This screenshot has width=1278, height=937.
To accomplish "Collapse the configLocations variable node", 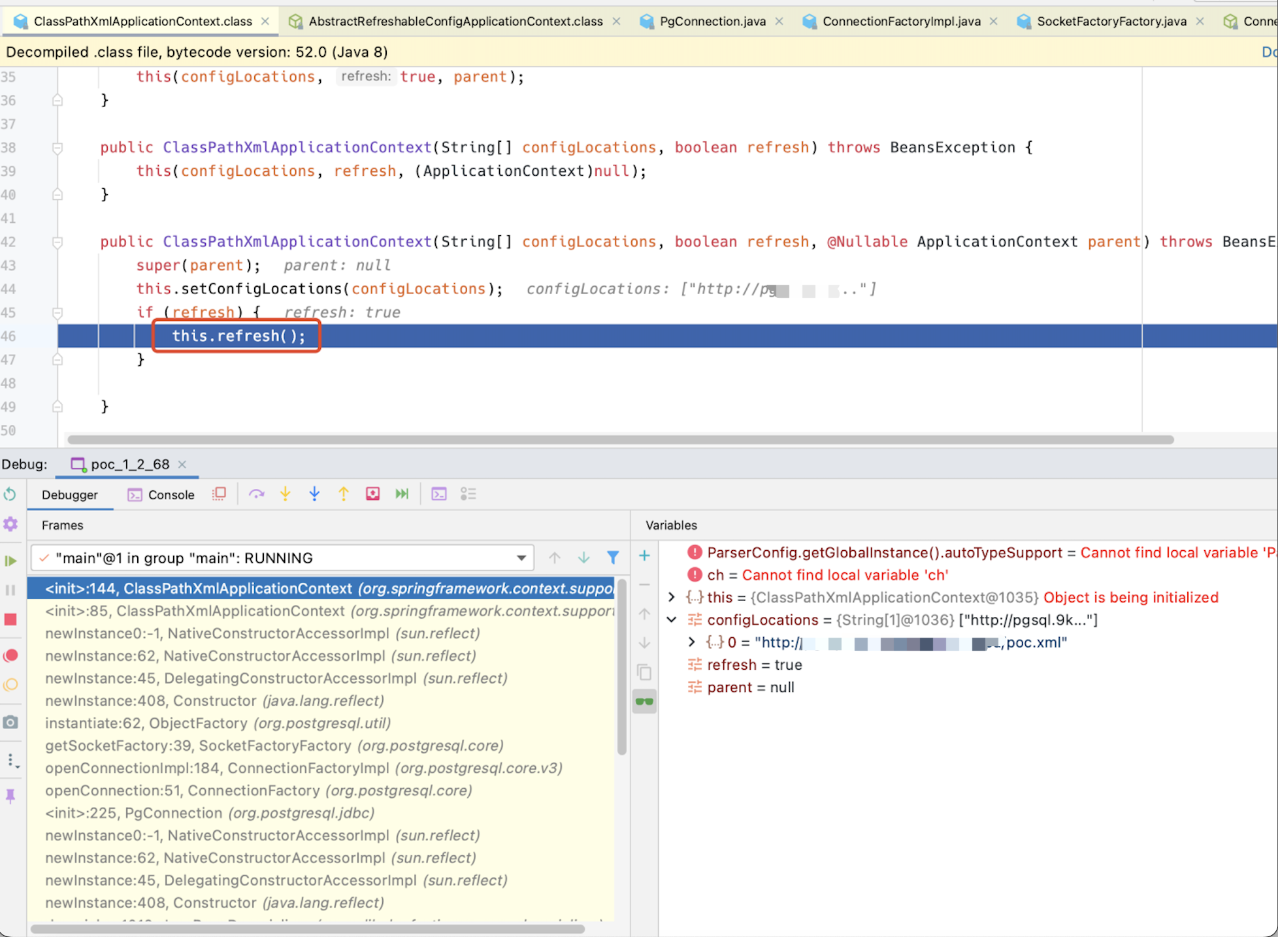I will [671, 619].
